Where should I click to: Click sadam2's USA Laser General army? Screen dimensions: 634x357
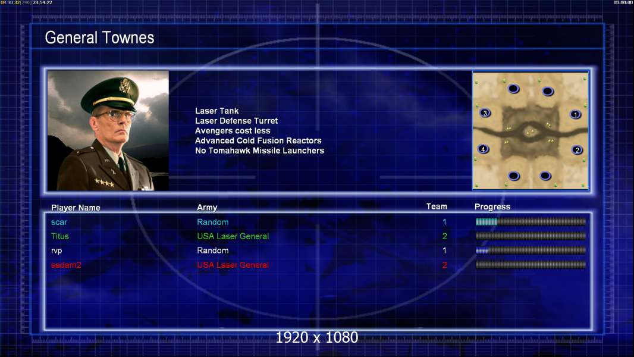click(x=233, y=265)
